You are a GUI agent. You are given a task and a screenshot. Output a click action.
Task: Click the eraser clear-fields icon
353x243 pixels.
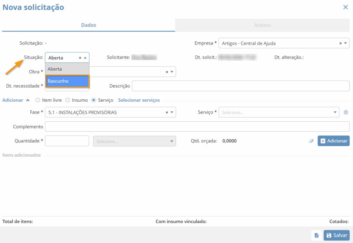click(311, 141)
